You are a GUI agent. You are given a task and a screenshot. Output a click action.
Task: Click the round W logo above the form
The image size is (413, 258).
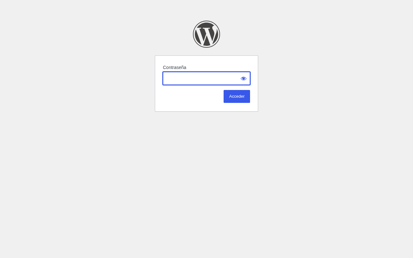click(206, 34)
